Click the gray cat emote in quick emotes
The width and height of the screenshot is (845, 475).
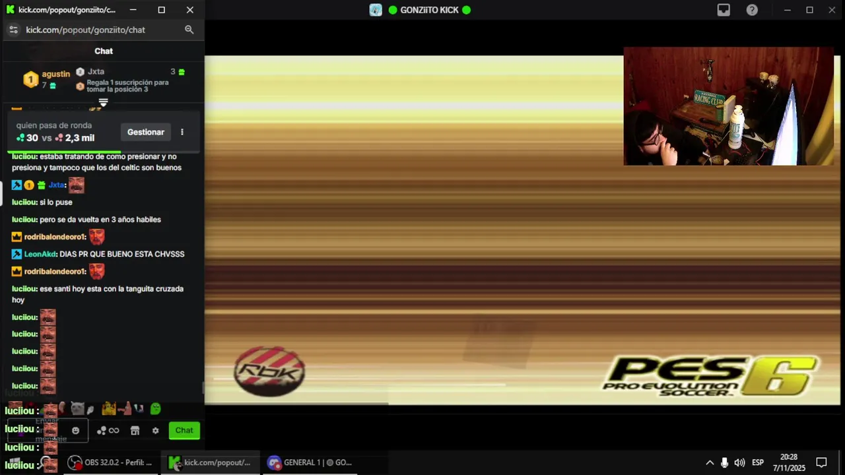pyautogui.click(x=77, y=409)
